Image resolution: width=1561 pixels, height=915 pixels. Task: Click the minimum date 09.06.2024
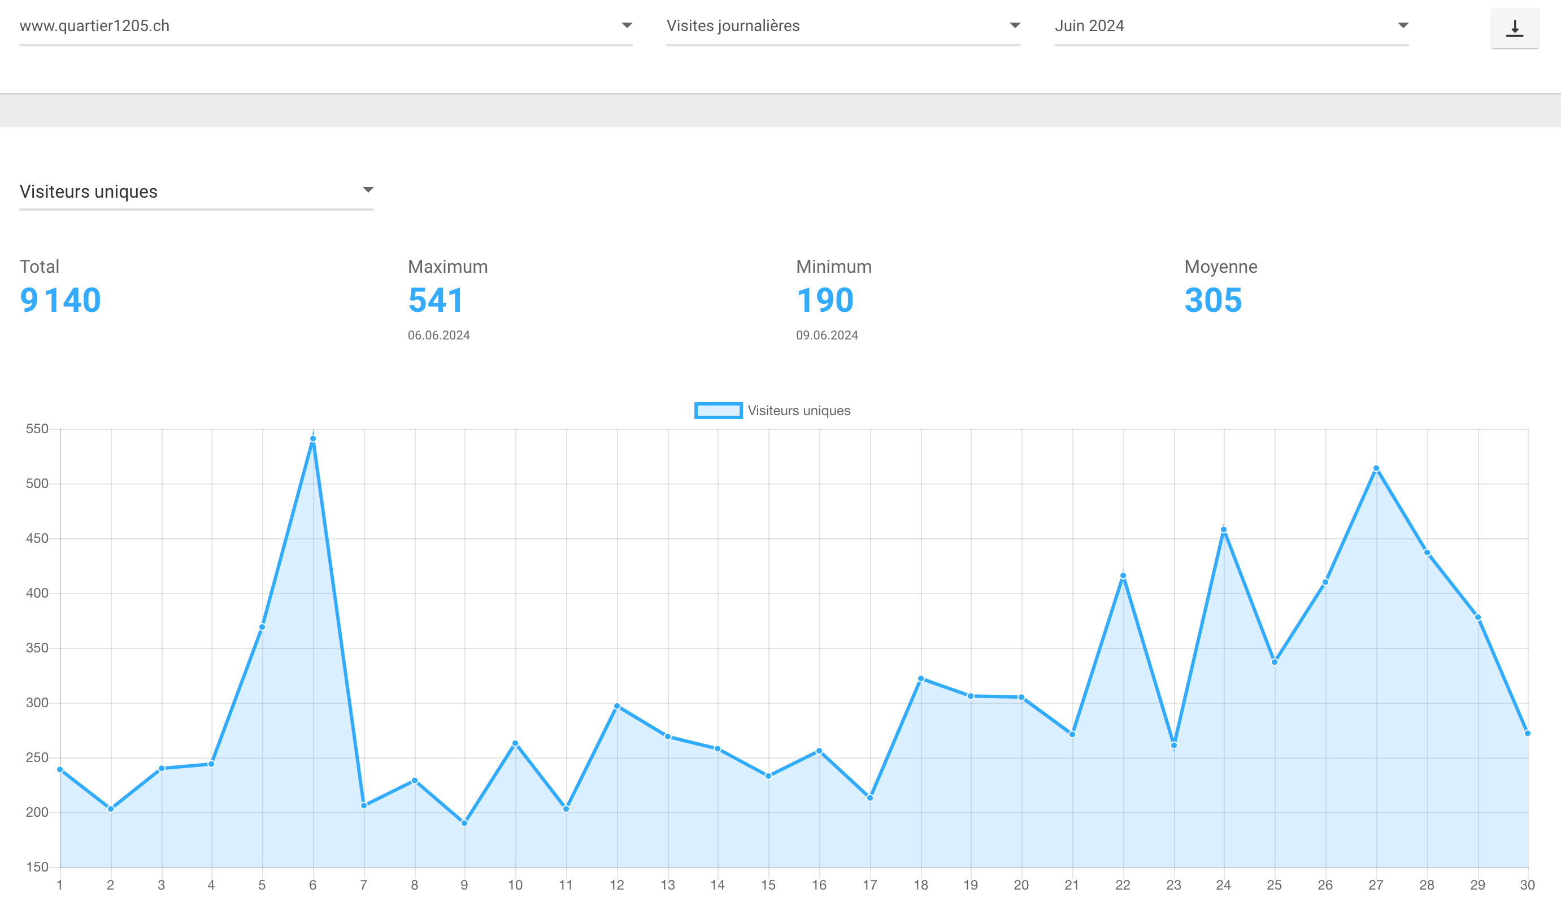pos(827,335)
